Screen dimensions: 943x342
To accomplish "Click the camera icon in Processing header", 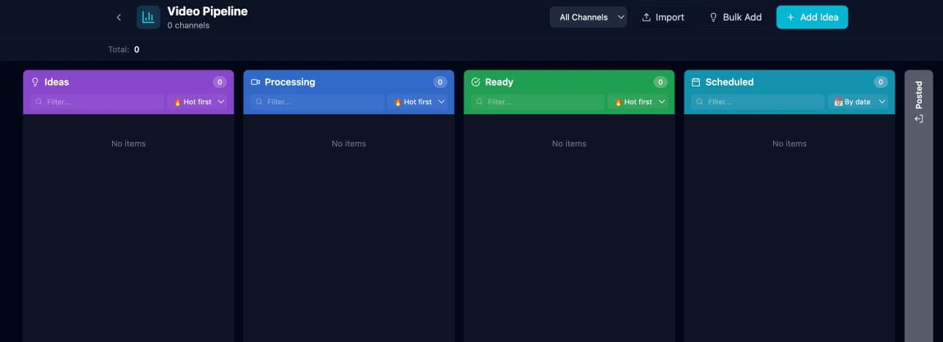I will click(x=256, y=82).
